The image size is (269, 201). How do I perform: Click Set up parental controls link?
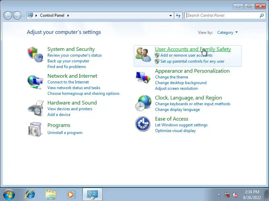192,61
